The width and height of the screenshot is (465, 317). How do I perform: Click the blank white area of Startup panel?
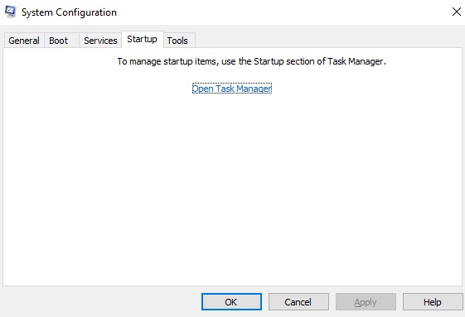pyautogui.click(x=232, y=190)
